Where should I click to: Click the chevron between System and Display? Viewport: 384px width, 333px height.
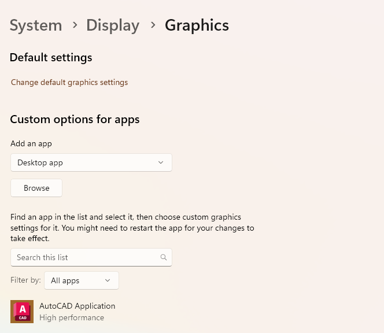tap(75, 25)
